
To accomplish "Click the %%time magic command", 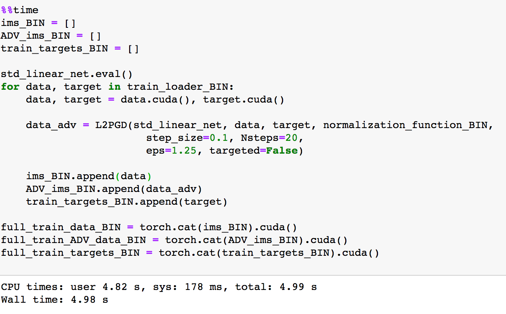I will point(20,10).
